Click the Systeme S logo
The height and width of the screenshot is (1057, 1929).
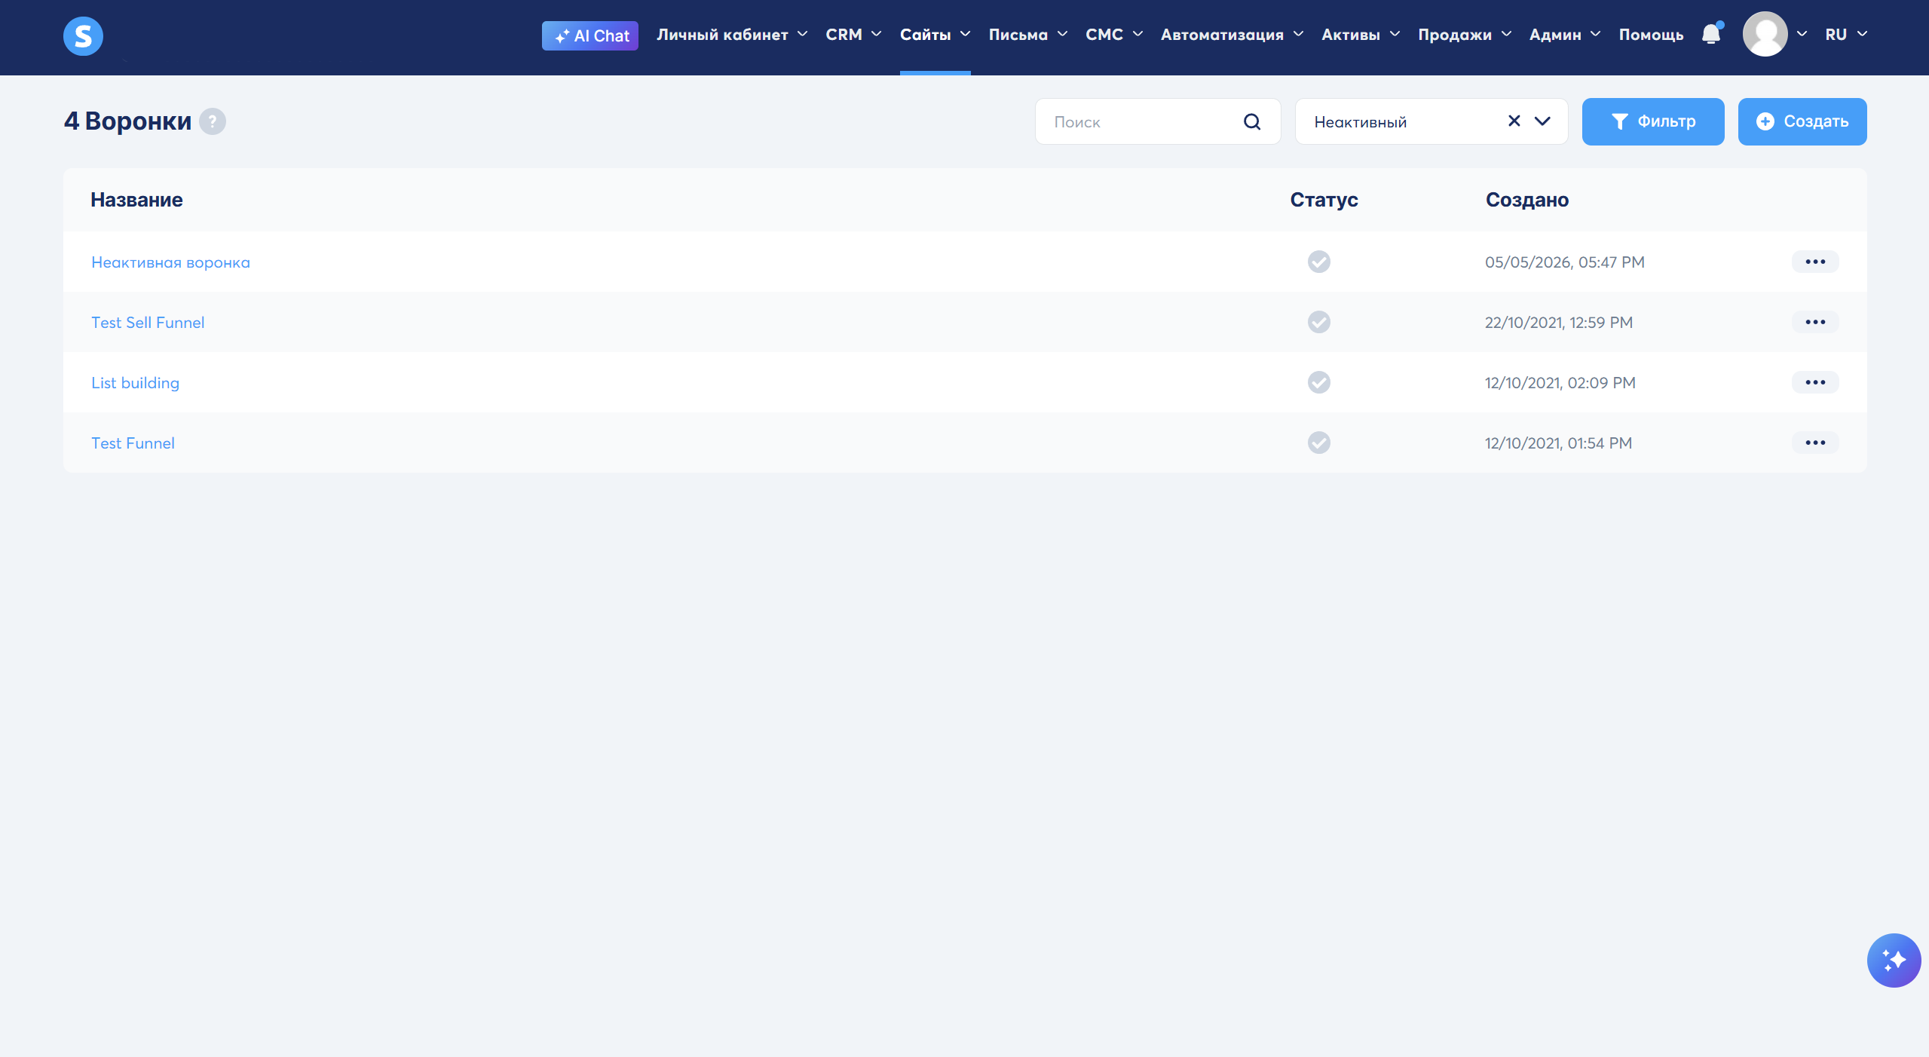83,36
